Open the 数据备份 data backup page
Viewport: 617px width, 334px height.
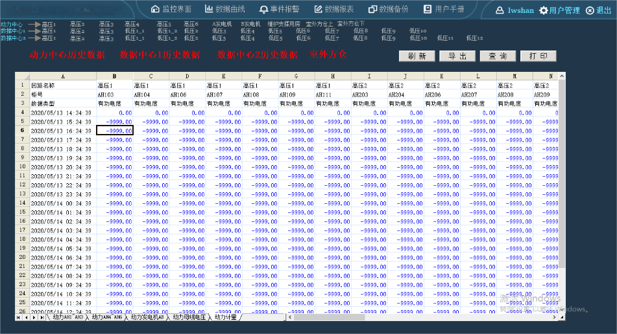tap(388, 9)
